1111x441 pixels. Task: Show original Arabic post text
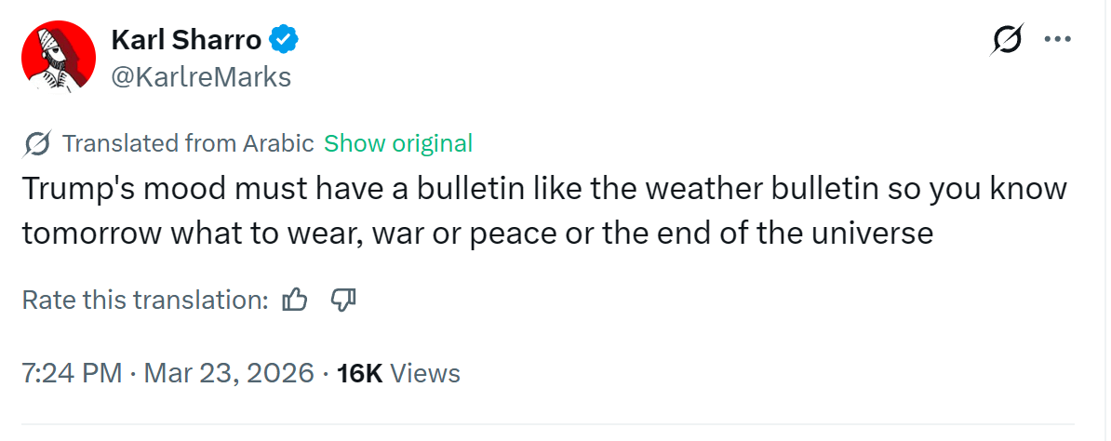click(x=398, y=144)
